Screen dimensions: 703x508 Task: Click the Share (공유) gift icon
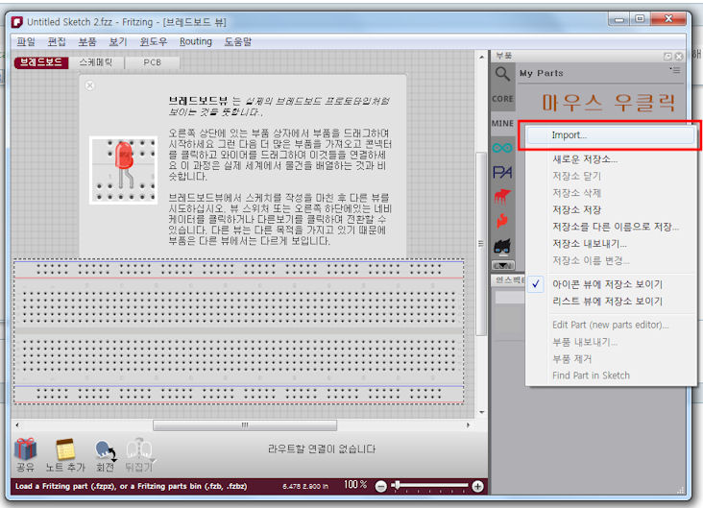25,448
